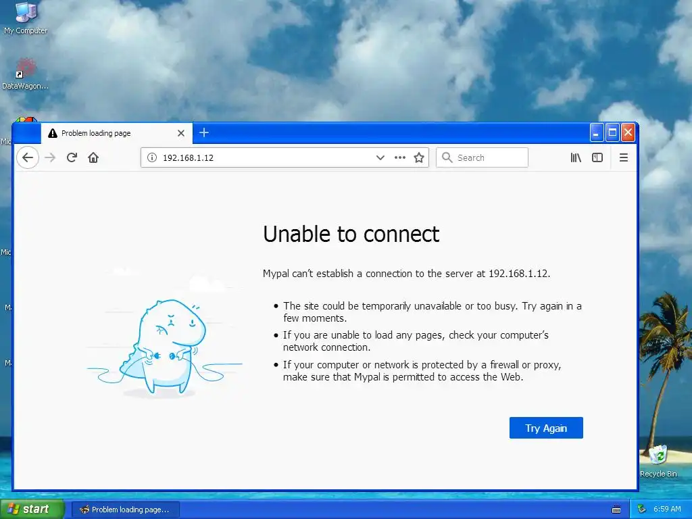Select DataWagon desktop shortcut icon
This screenshot has height=519, width=692.
click(25, 74)
